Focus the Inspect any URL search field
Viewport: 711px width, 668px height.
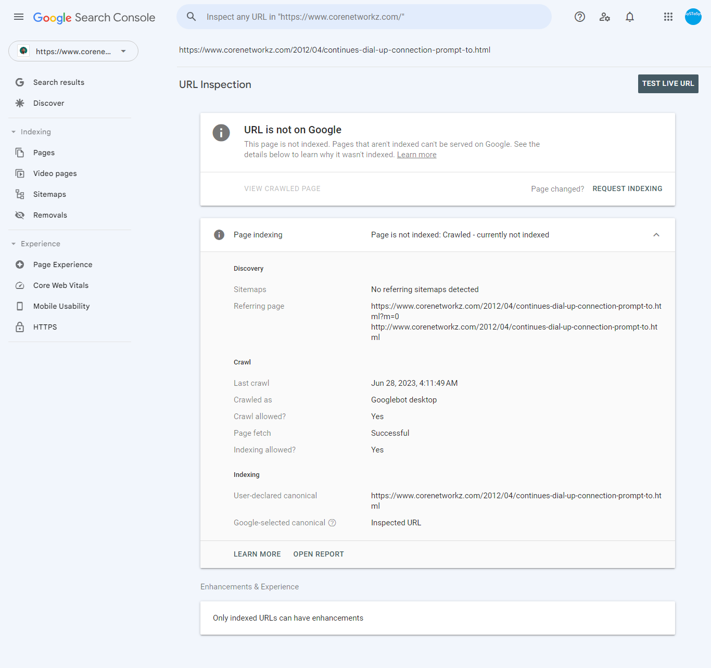(x=364, y=17)
